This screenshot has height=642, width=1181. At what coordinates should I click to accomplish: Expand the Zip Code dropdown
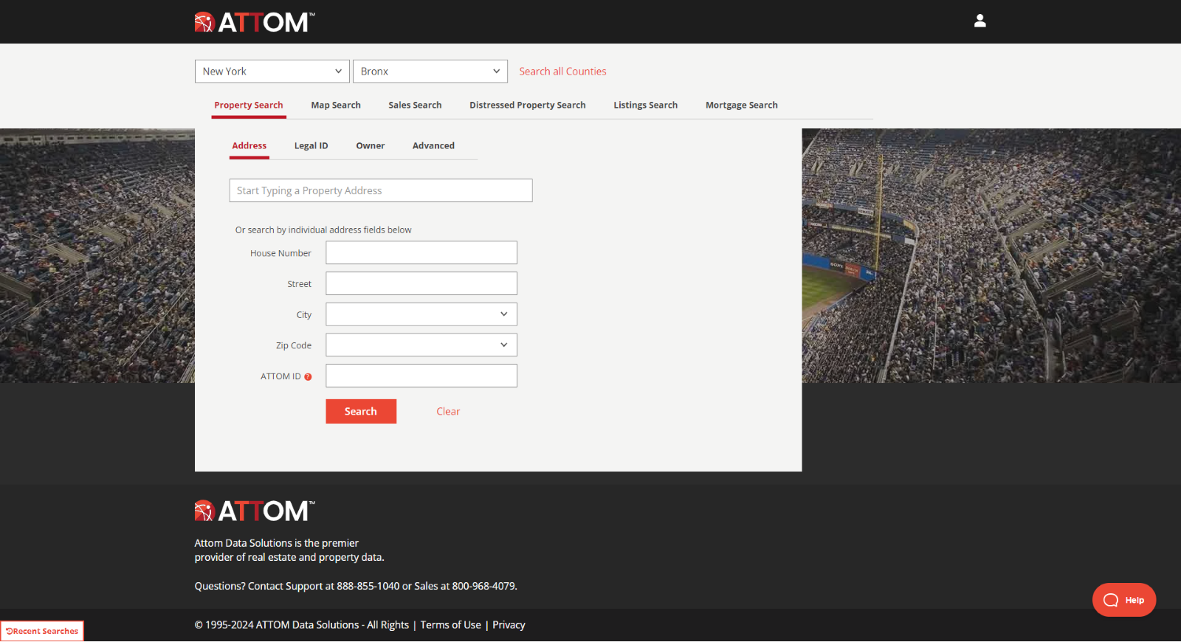click(x=421, y=345)
